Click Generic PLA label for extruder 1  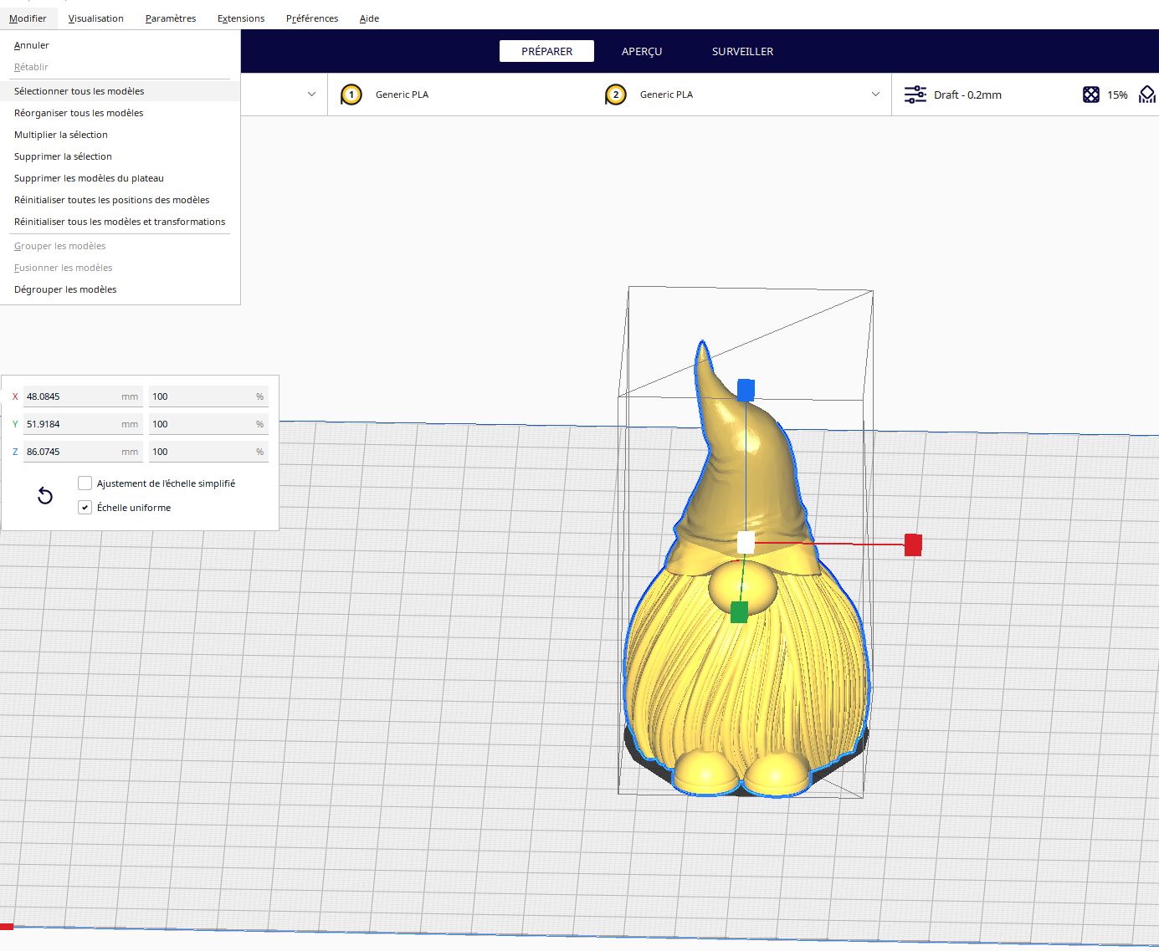point(402,95)
